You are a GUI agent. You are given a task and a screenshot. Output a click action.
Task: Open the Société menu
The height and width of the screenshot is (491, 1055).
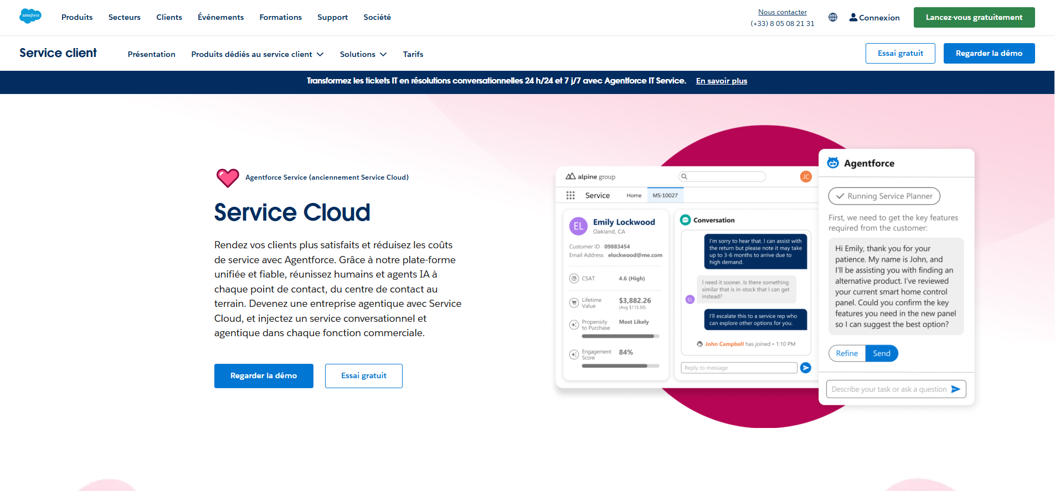tap(377, 17)
